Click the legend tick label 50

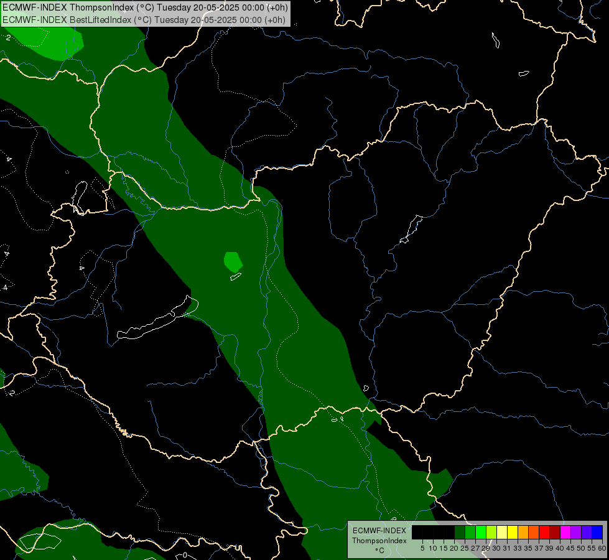click(581, 548)
